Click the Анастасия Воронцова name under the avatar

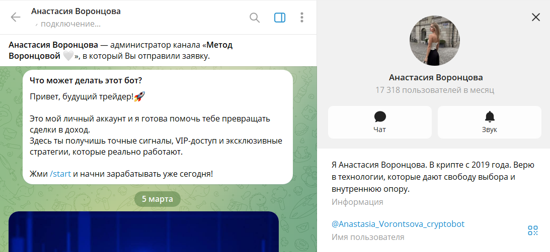coord(435,77)
